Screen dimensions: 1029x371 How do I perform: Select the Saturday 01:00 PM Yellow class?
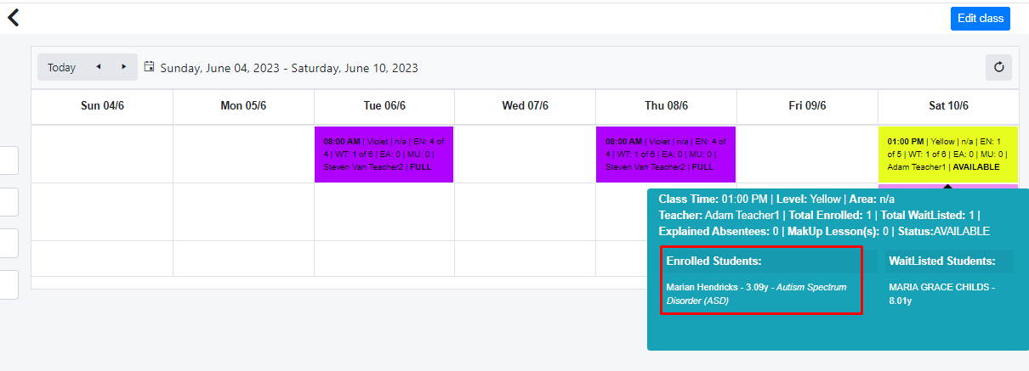coord(947,155)
